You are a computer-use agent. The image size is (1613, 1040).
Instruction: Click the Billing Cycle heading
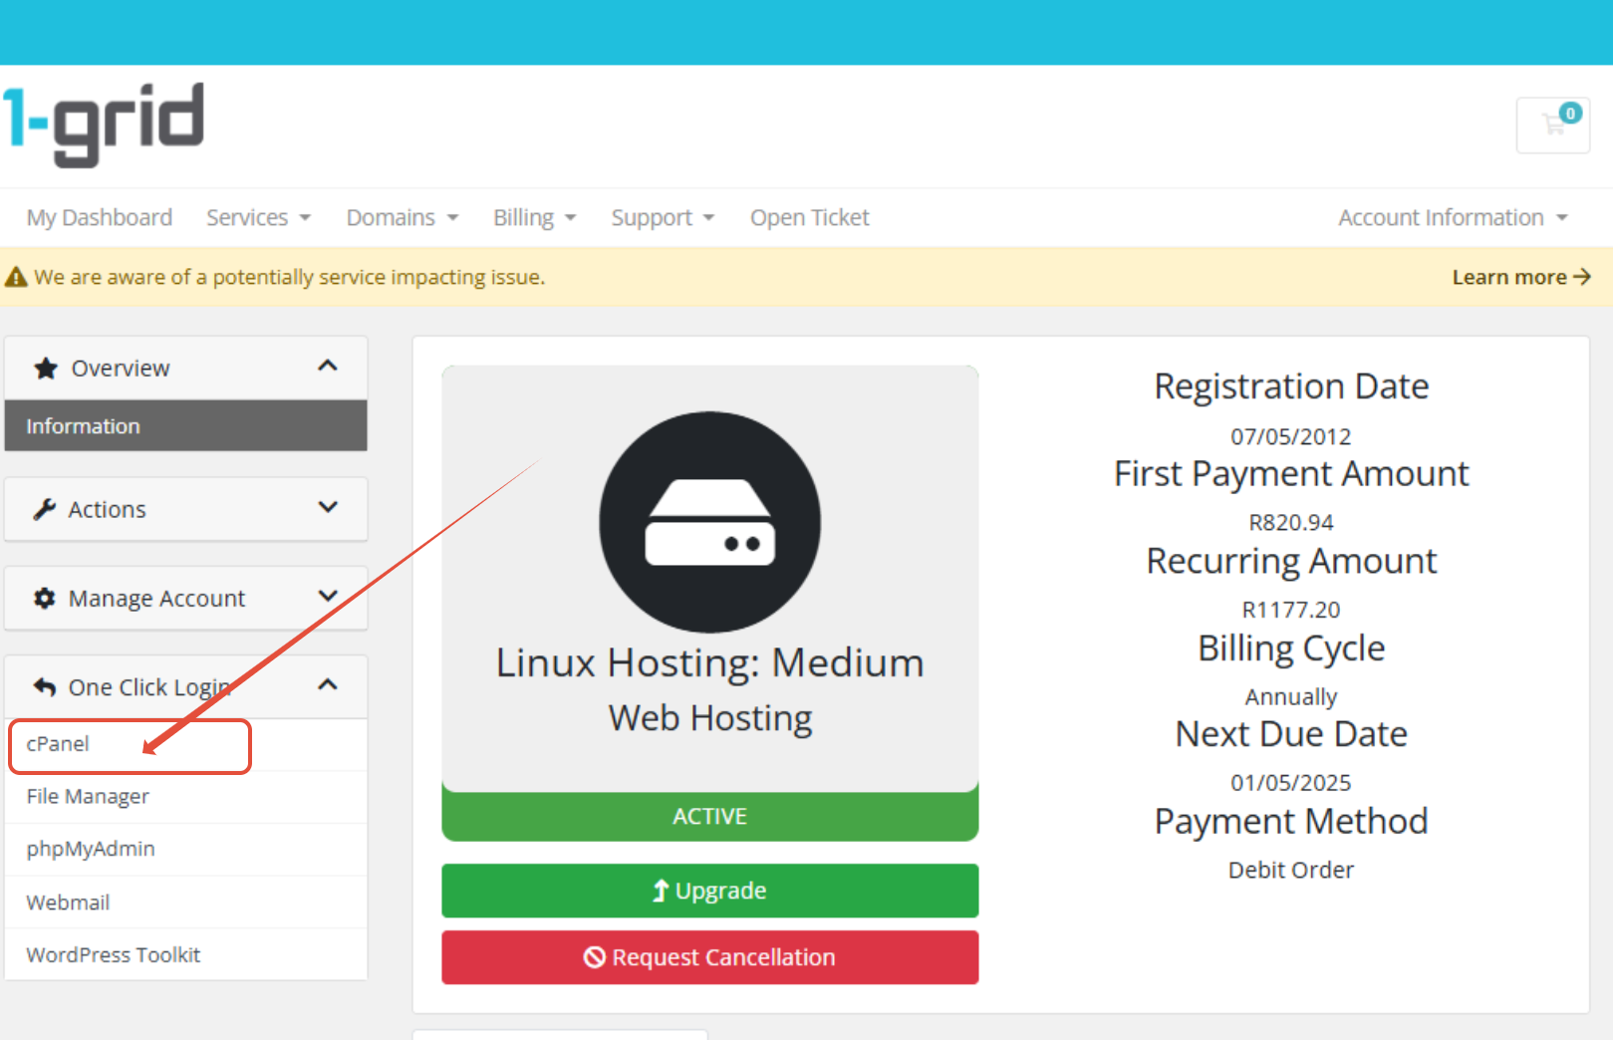click(1291, 649)
